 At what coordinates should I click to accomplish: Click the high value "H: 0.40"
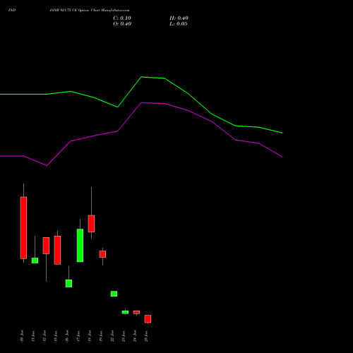(179, 18)
